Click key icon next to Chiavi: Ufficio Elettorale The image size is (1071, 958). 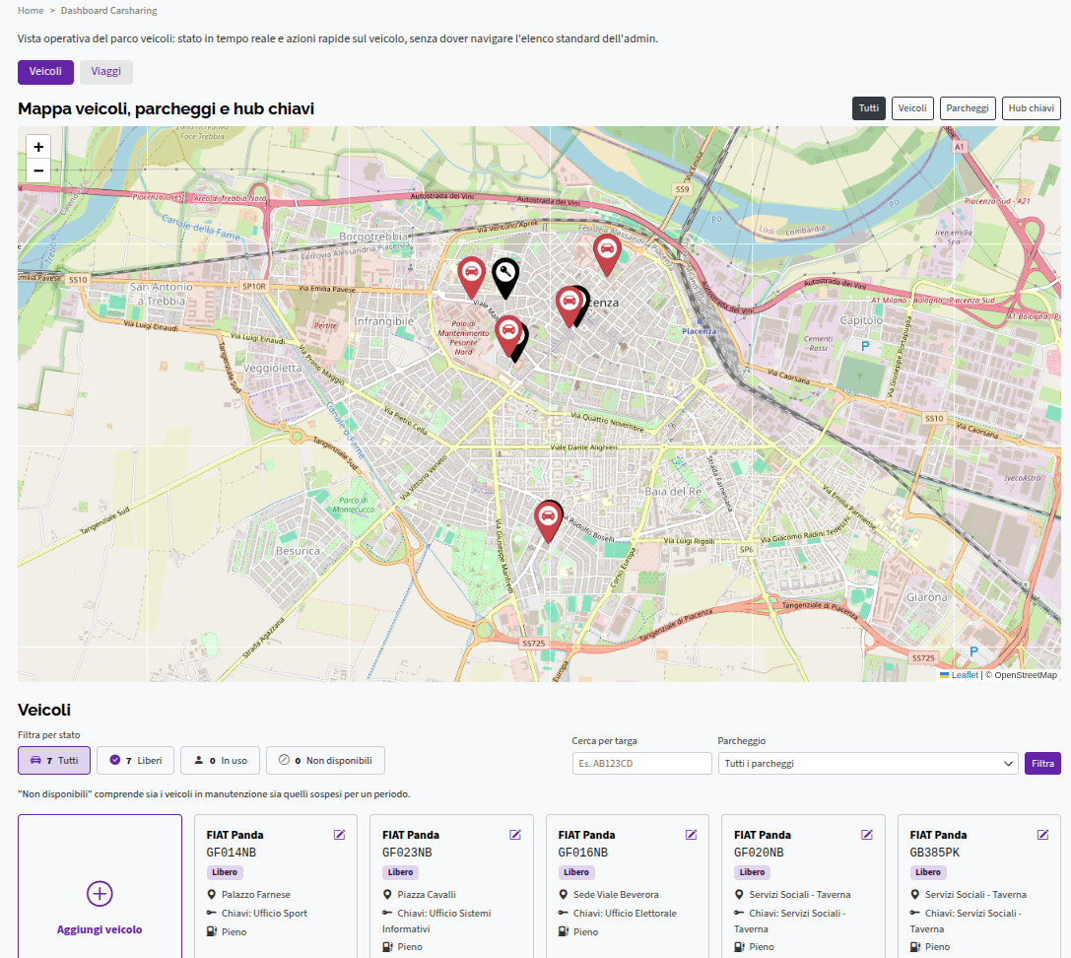click(x=564, y=913)
